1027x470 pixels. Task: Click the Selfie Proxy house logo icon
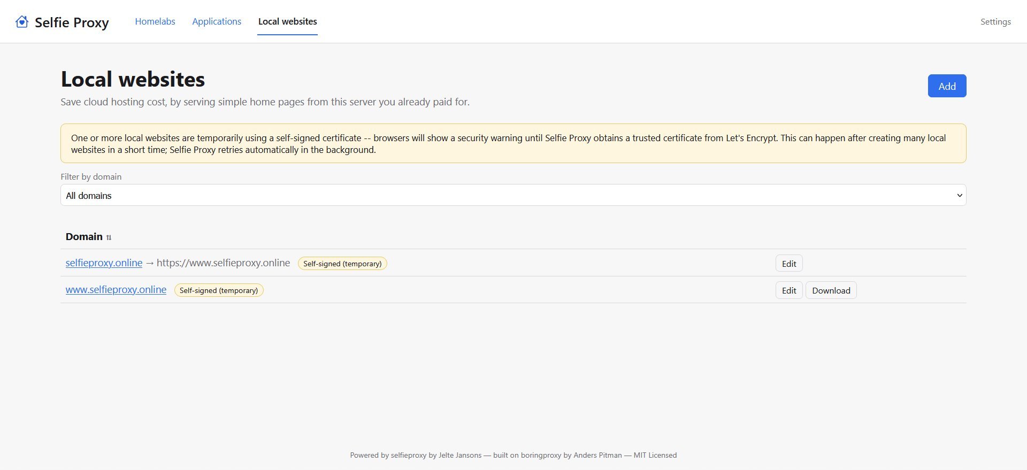(x=22, y=22)
